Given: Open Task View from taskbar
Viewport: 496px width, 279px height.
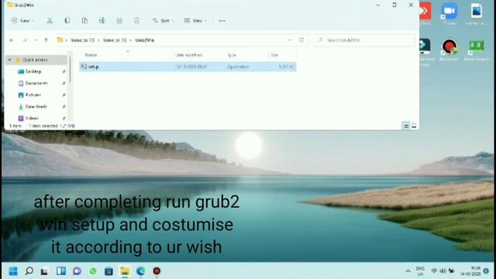Looking at the screenshot, I should click(x=45, y=271).
